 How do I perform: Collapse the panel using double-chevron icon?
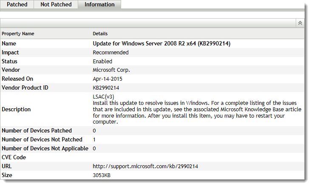pos(300,23)
